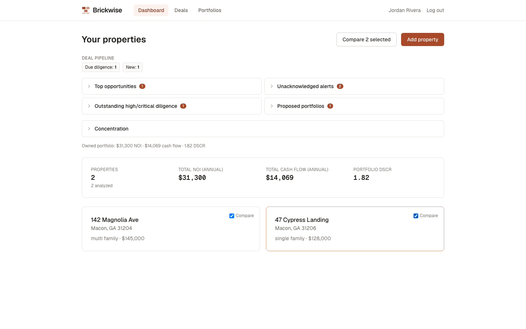Click the Log out link
Image resolution: width=526 pixels, height=329 pixels.
pos(435,10)
